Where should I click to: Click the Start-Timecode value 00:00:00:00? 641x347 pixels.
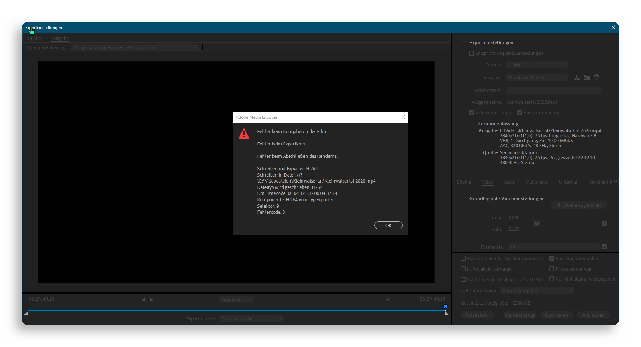tap(531, 279)
